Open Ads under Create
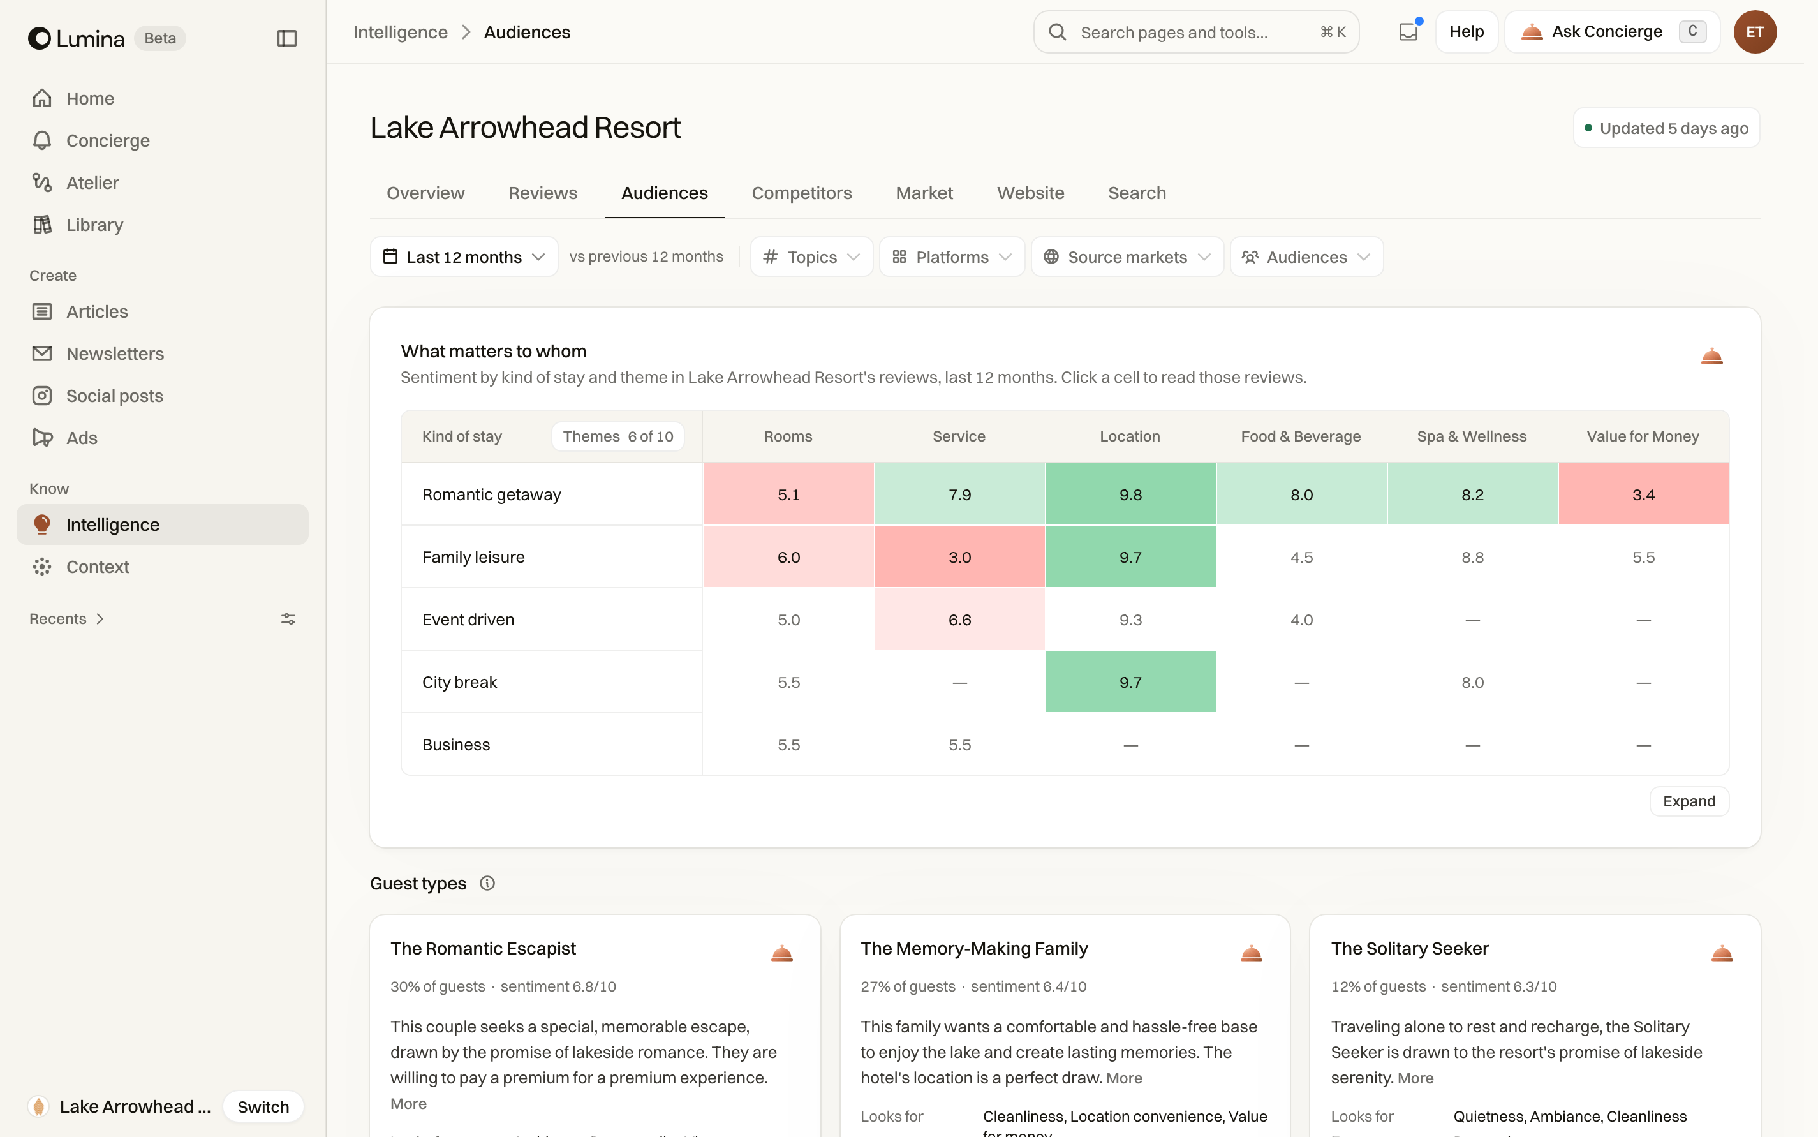1818x1137 pixels. tap(163, 438)
